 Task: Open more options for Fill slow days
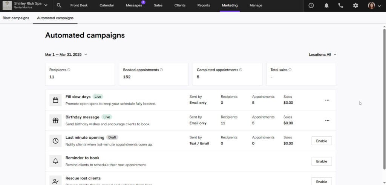click(327, 100)
